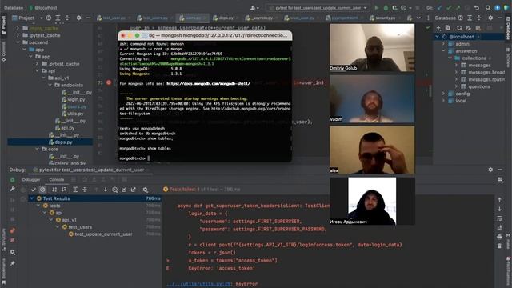
Task: Open test history clock icon
Action: click(x=115, y=190)
